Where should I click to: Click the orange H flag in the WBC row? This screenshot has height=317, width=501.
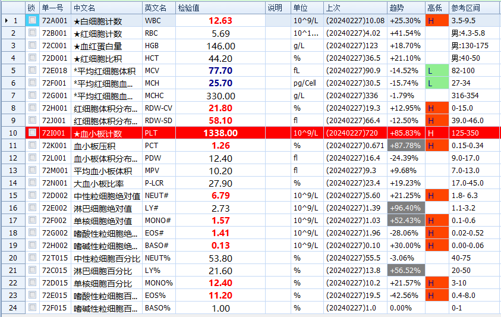(x=437, y=21)
